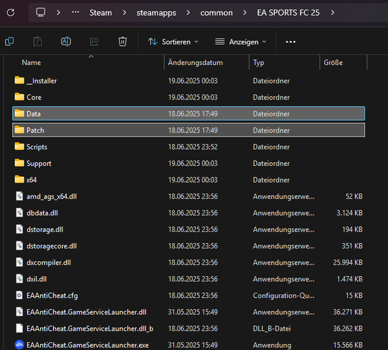Image resolution: width=388 pixels, height=350 pixels.
Task: Show hidden breadcrumb path via ellipsis
Action: [75, 12]
